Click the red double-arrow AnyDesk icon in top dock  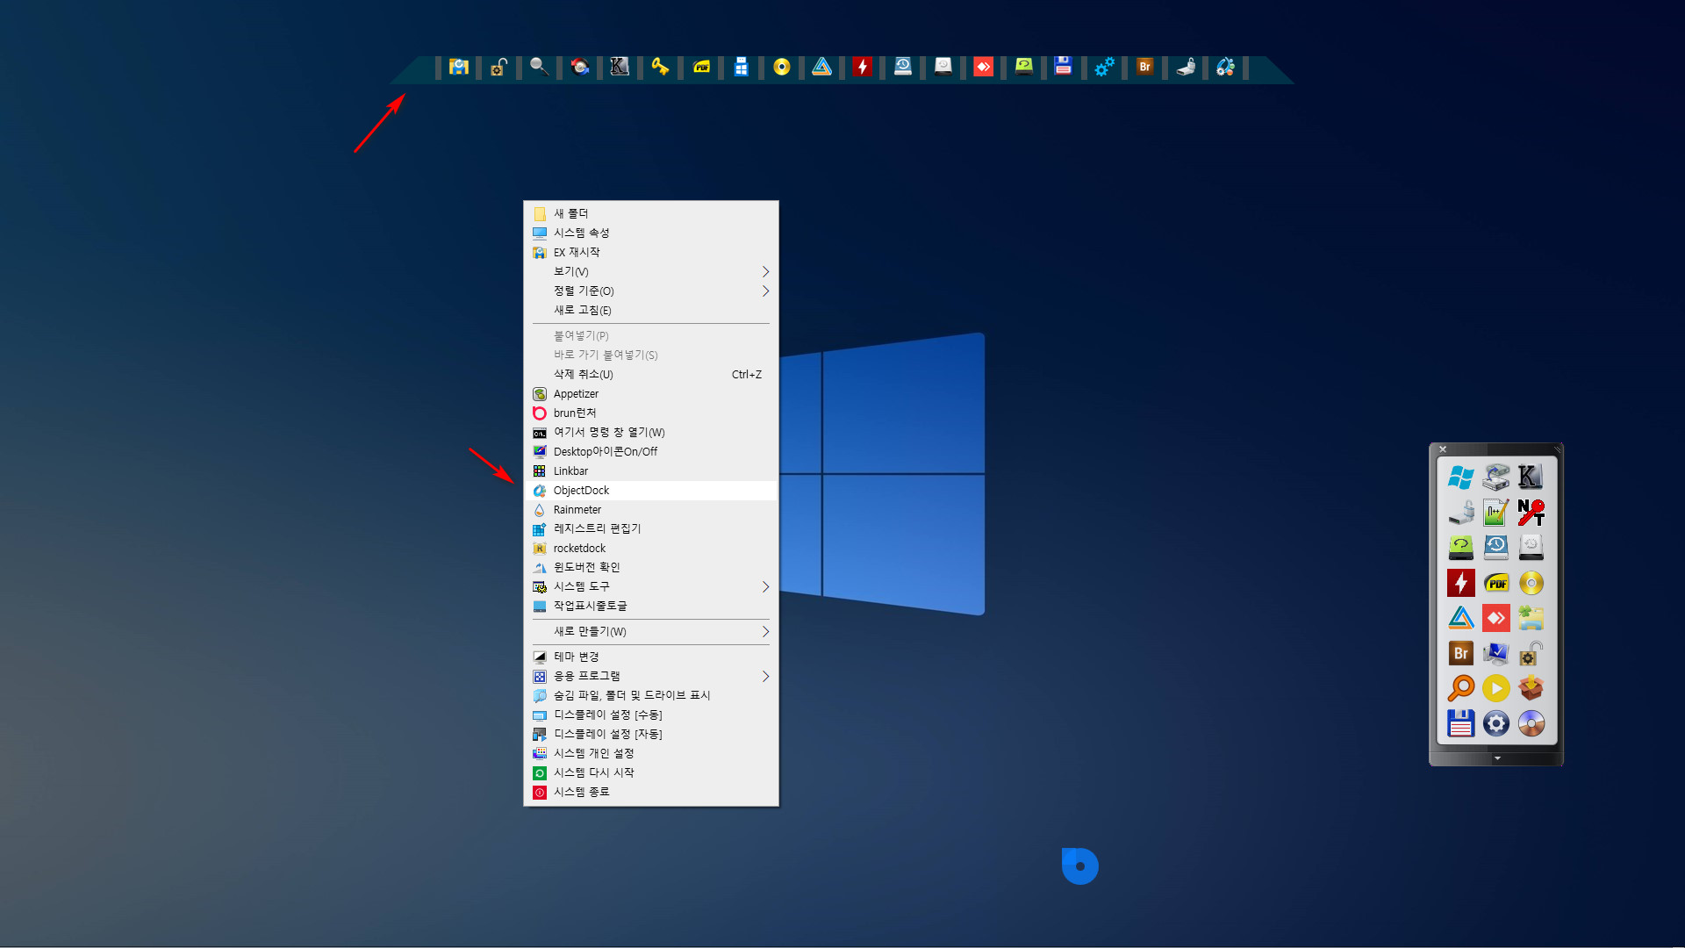point(984,67)
